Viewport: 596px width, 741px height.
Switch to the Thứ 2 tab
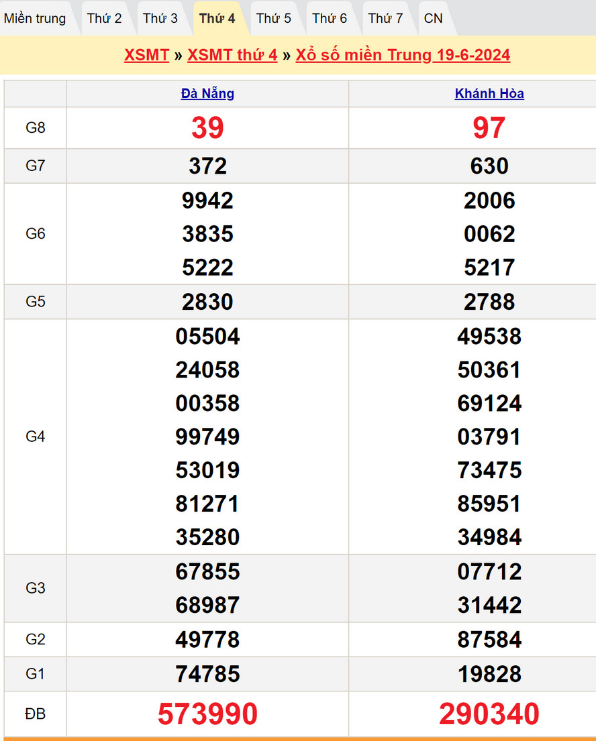pos(105,18)
